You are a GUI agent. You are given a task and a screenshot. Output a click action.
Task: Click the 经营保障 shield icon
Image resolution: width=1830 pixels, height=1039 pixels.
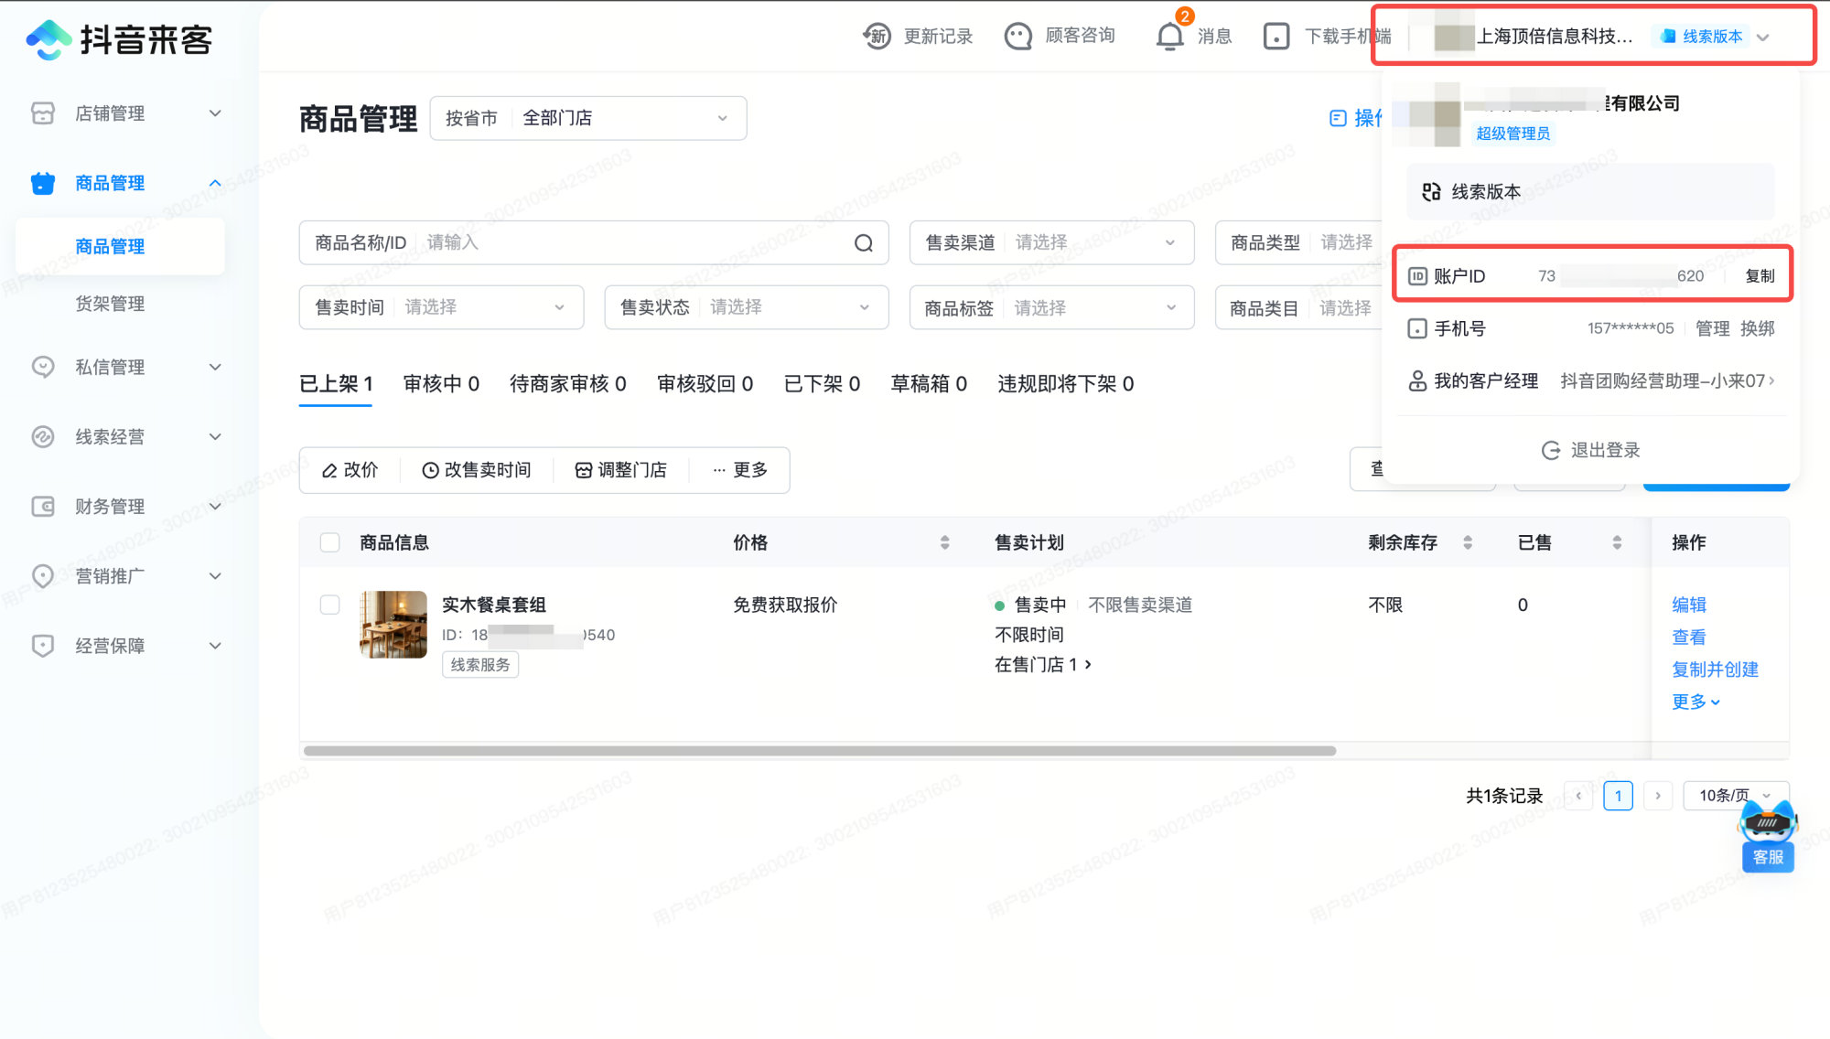[x=43, y=646]
